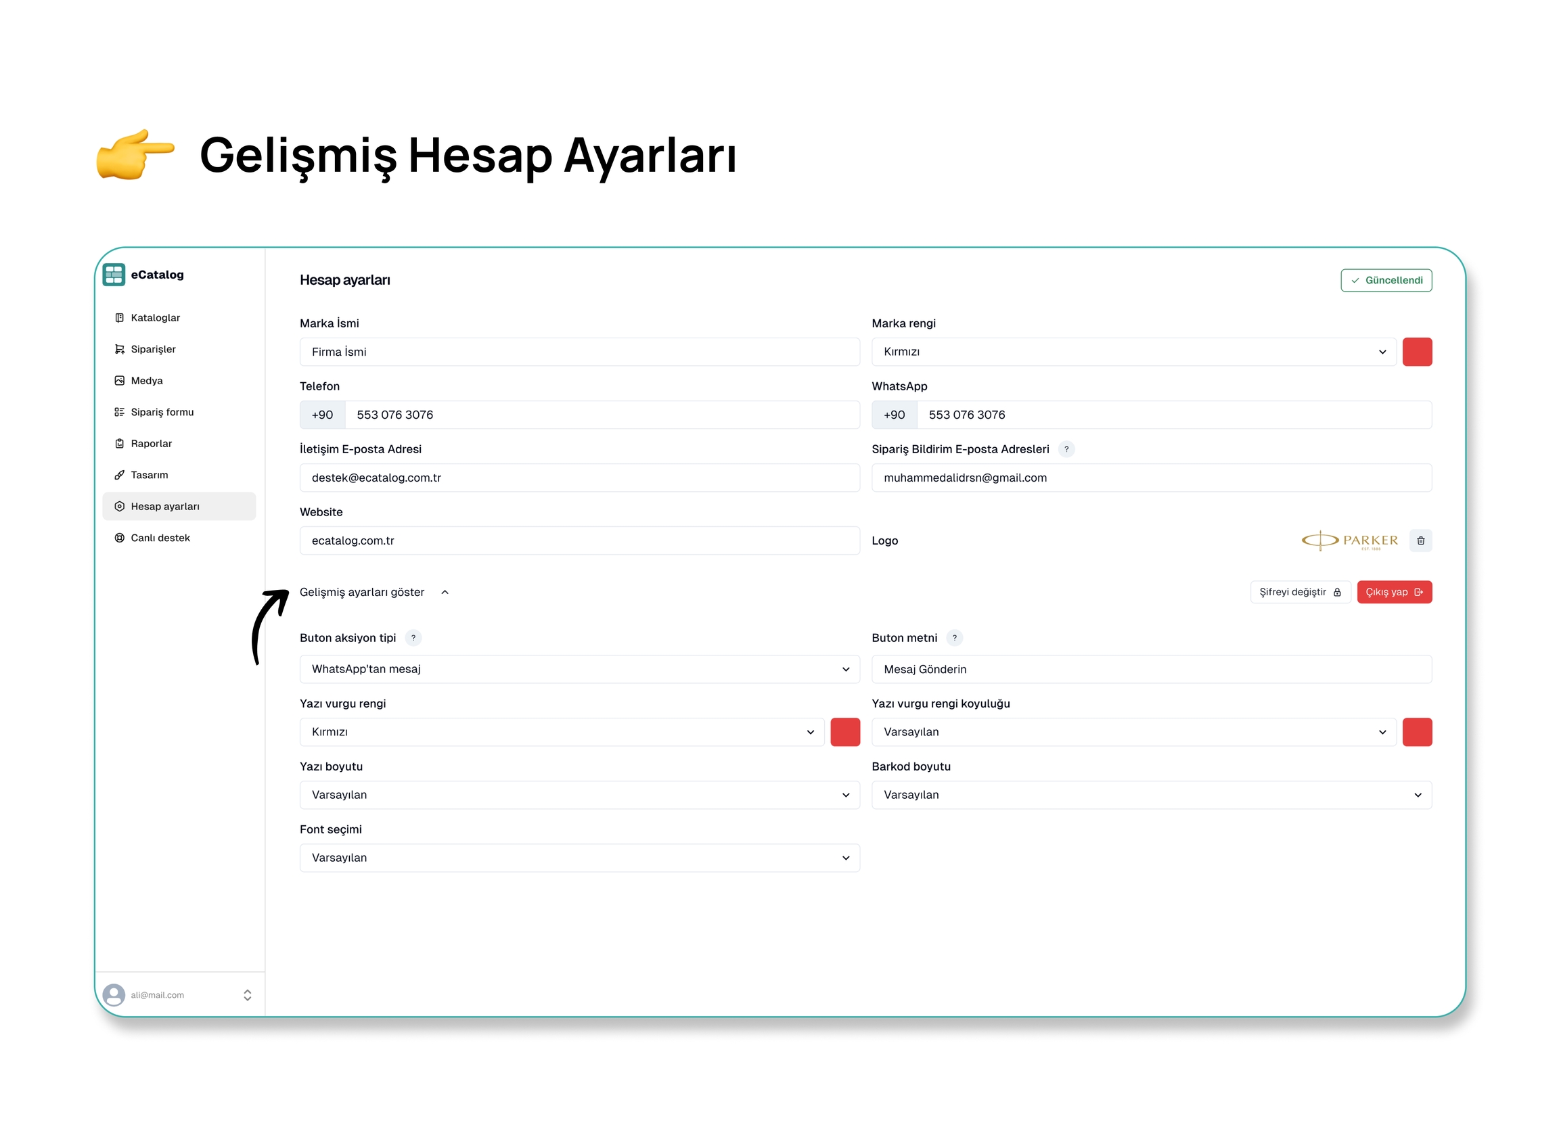Open the Font seçimi dropdown
The height and width of the screenshot is (1129, 1559).
579,858
